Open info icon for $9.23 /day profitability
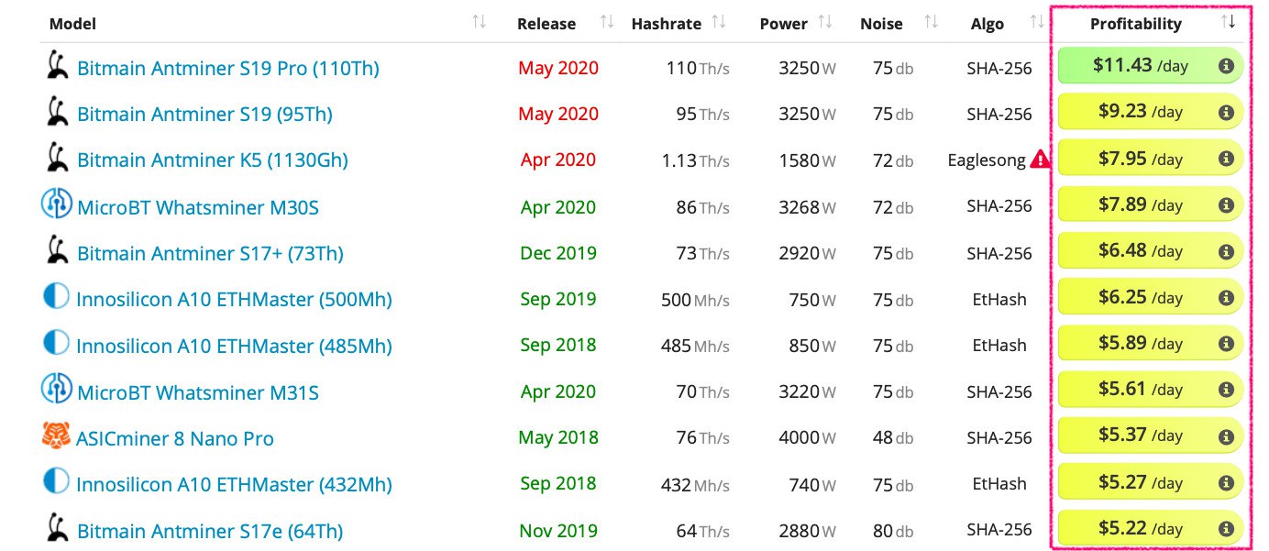Image resolution: width=1269 pixels, height=551 pixels. [x=1225, y=112]
